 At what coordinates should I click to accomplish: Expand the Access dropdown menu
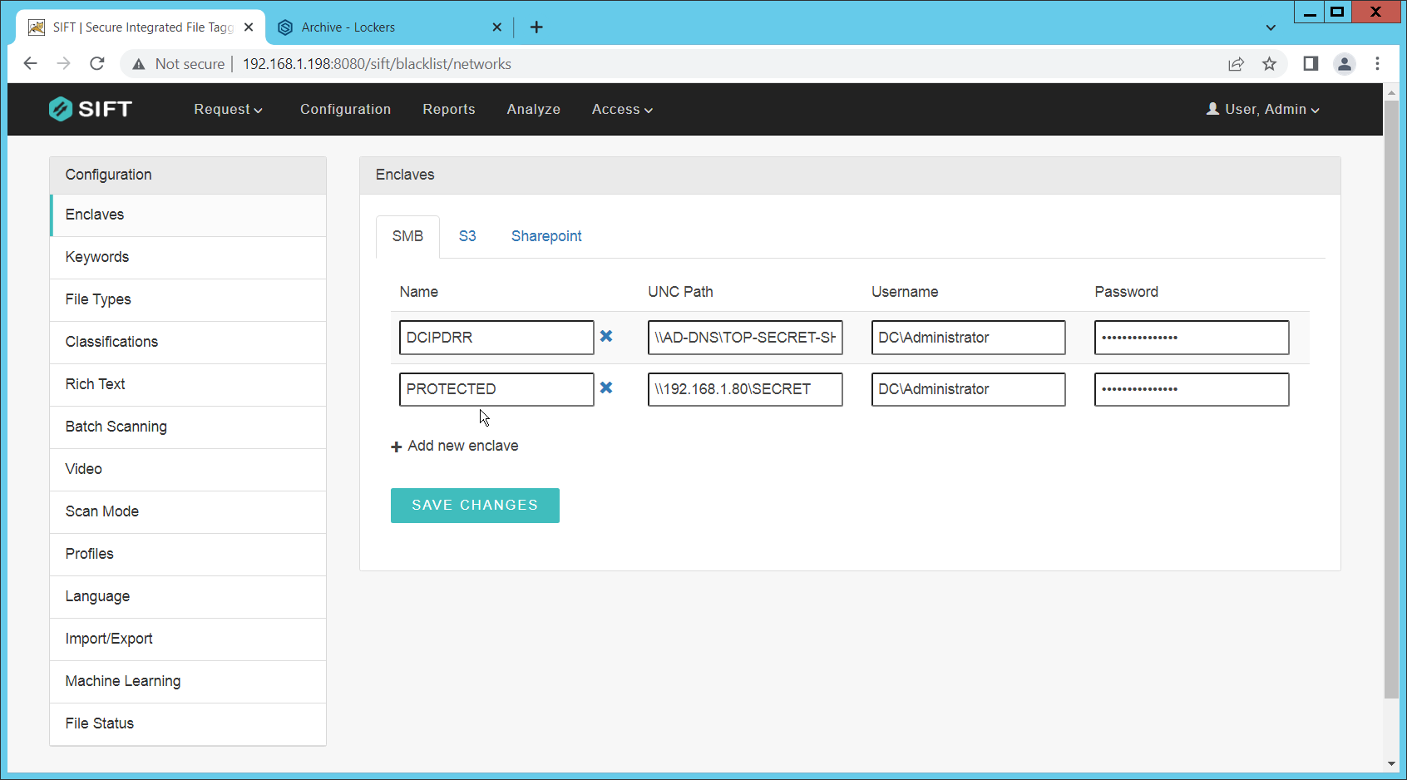[x=621, y=110]
